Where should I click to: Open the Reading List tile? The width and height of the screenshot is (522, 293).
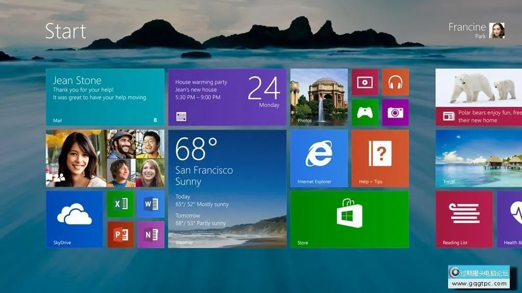464,219
